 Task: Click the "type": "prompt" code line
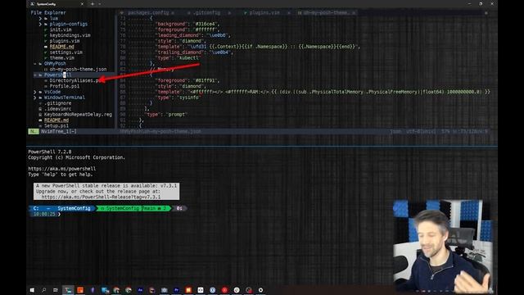pos(165,115)
